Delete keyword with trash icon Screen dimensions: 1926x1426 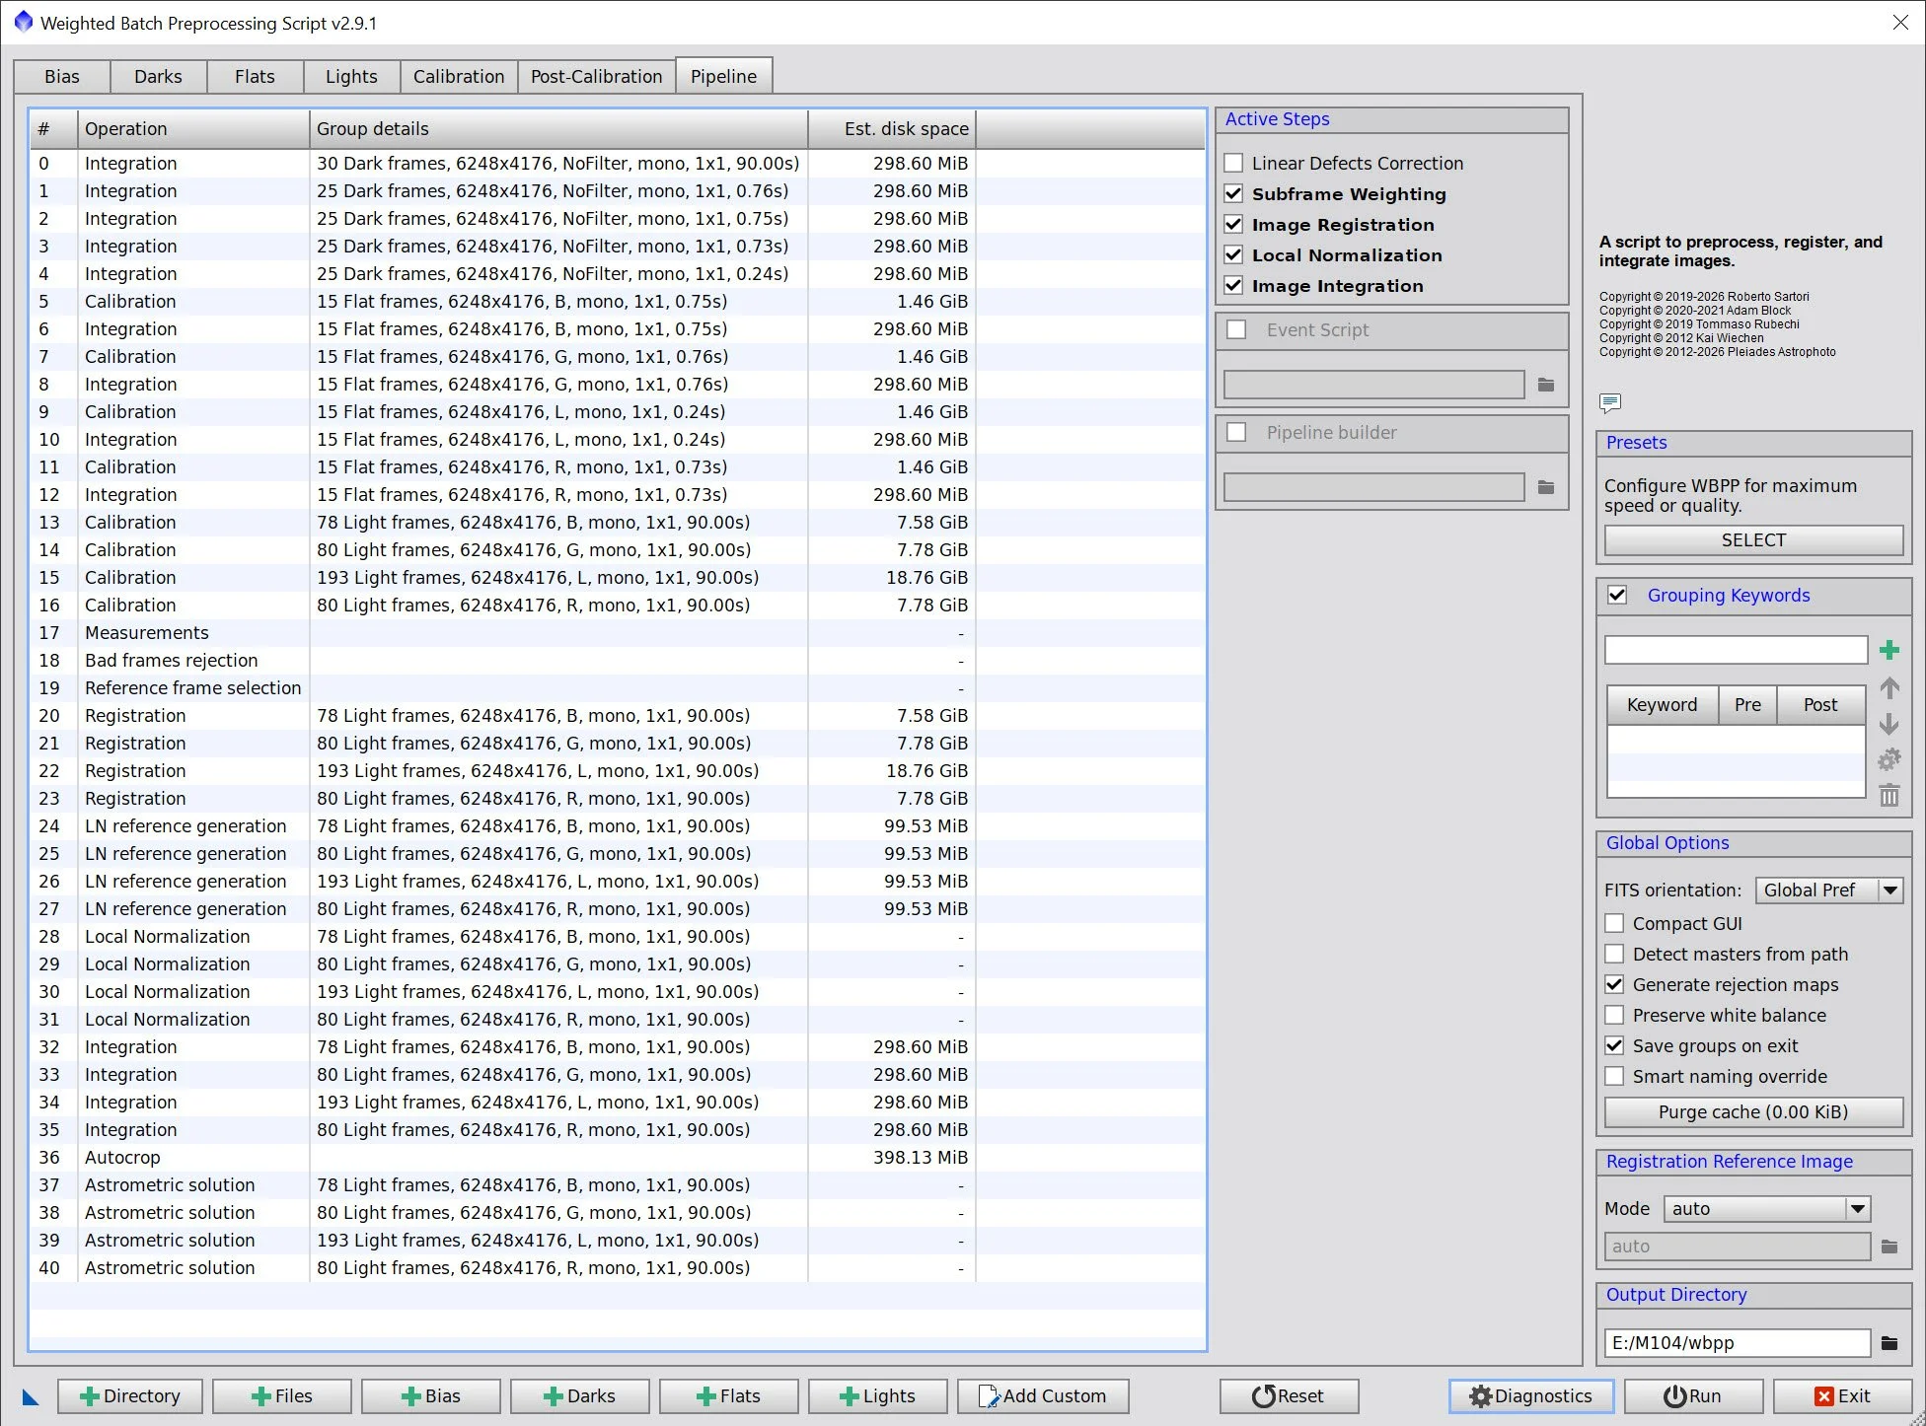1889,795
